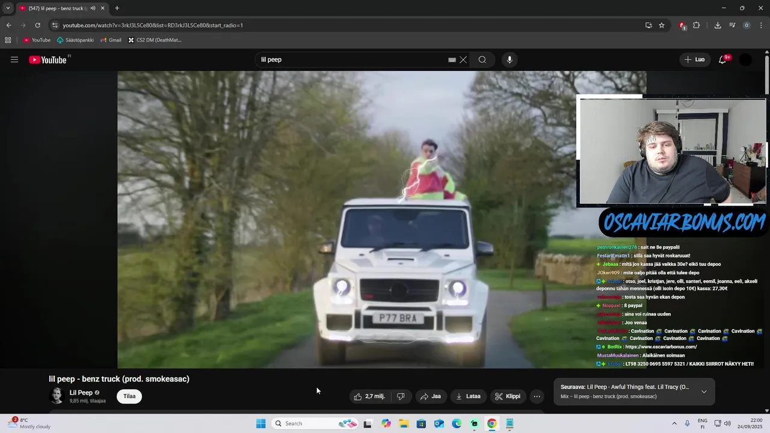Go back in browser history
The height and width of the screenshot is (433, 770).
pos(8,25)
